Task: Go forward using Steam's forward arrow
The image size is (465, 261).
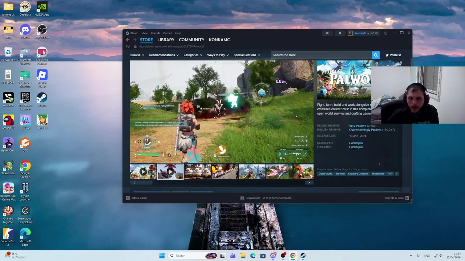Action: pos(134,40)
